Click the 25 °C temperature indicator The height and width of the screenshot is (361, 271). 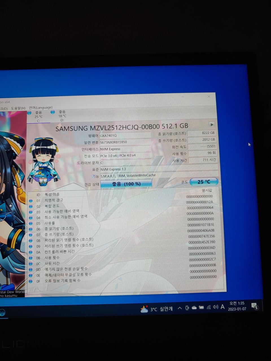tap(204, 182)
